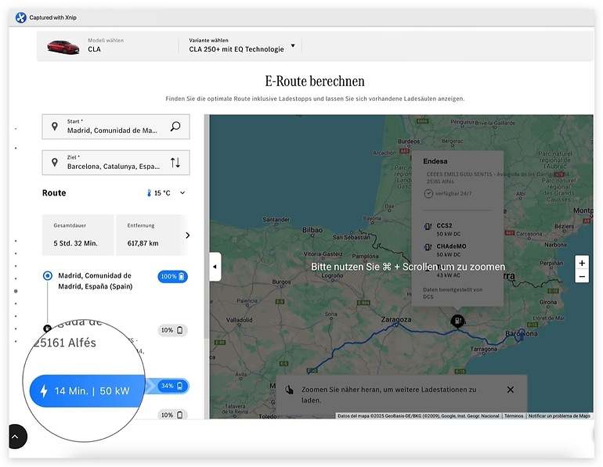
Task: Click the Xnip logo icon
Action: 21,17
